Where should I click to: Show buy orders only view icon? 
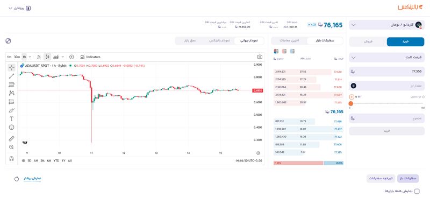[x=292, y=51]
